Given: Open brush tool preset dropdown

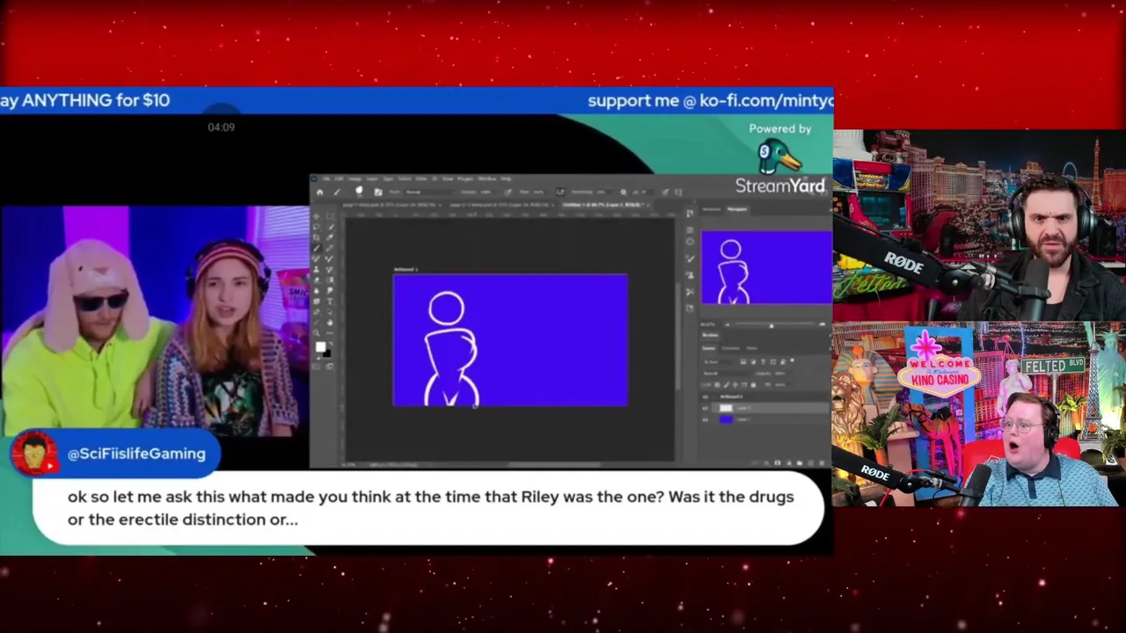Looking at the screenshot, I should tap(337, 193).
